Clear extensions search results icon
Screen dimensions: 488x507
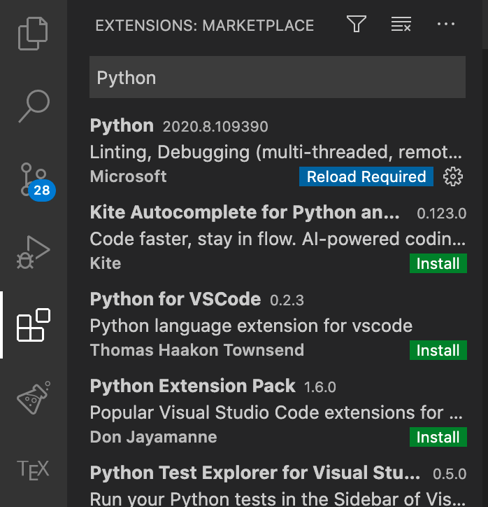tap(401, 24)
